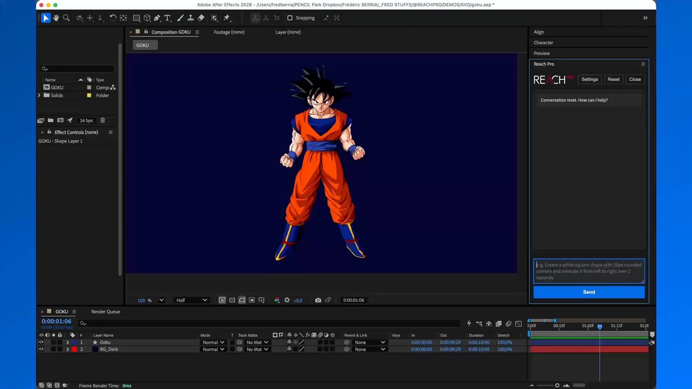Click the Send button in Reach Pro
692x389 pixels.
click(x=589, y=292)
